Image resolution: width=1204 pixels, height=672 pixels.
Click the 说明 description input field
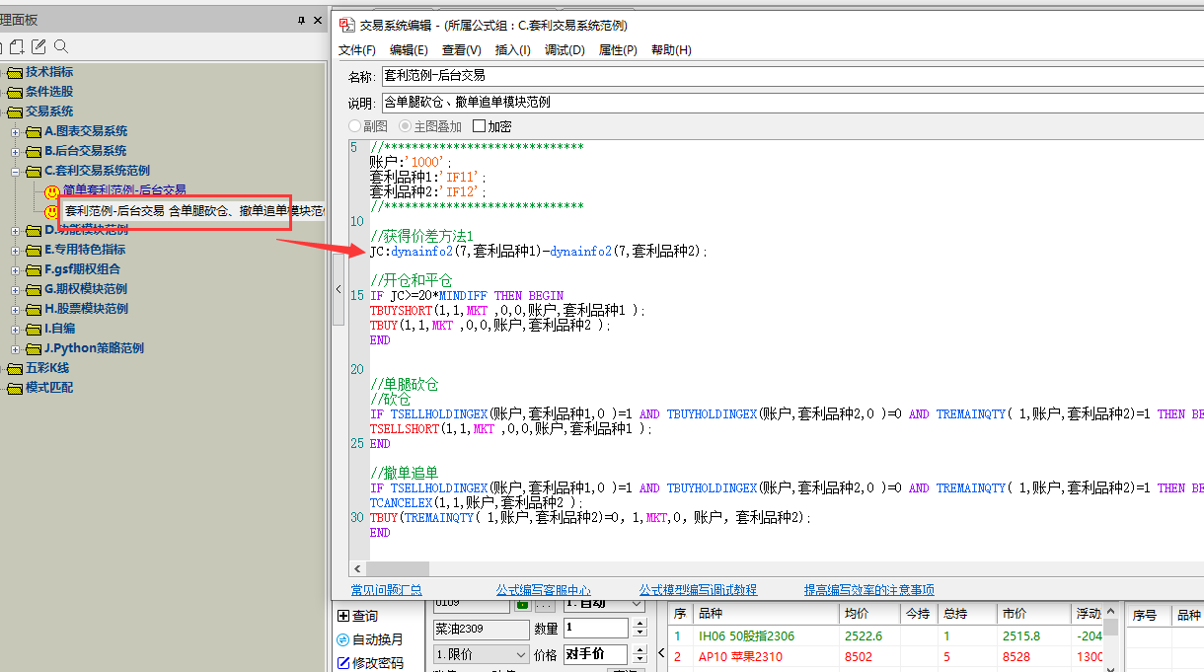point(792,102)
